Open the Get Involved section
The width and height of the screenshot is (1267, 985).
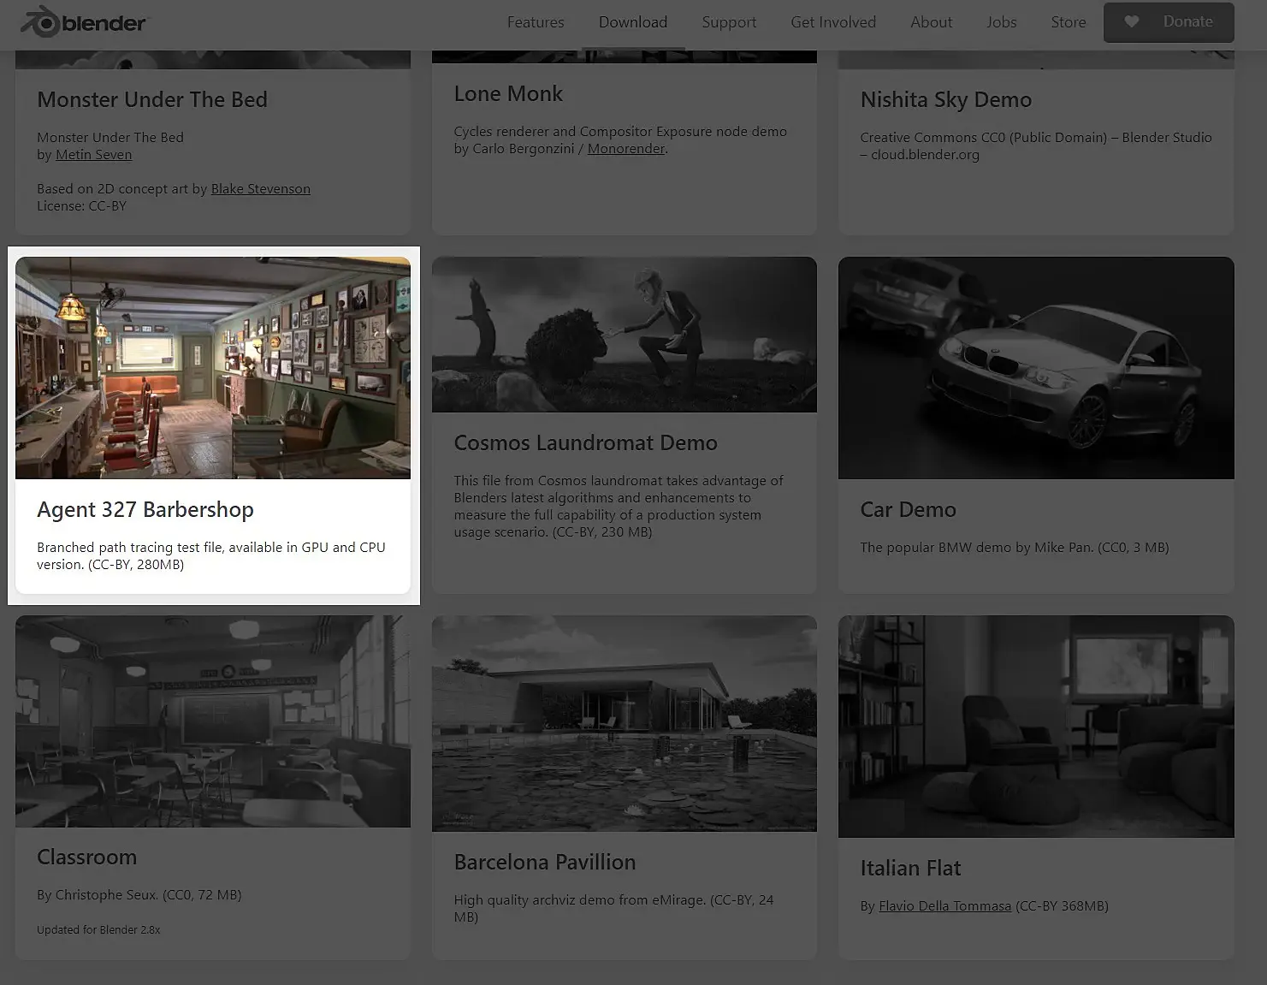click(833, 22)
